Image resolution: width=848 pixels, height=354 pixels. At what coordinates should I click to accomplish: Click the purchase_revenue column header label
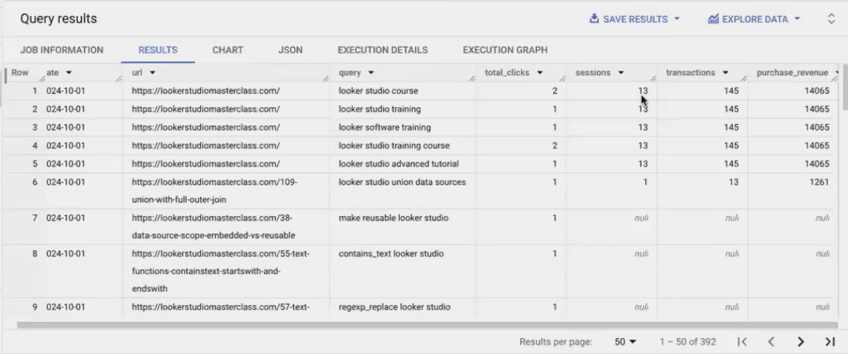792,72
